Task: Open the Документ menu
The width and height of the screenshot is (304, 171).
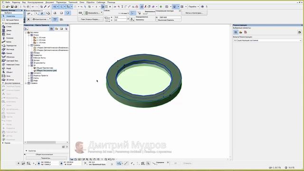Action: 49,2
